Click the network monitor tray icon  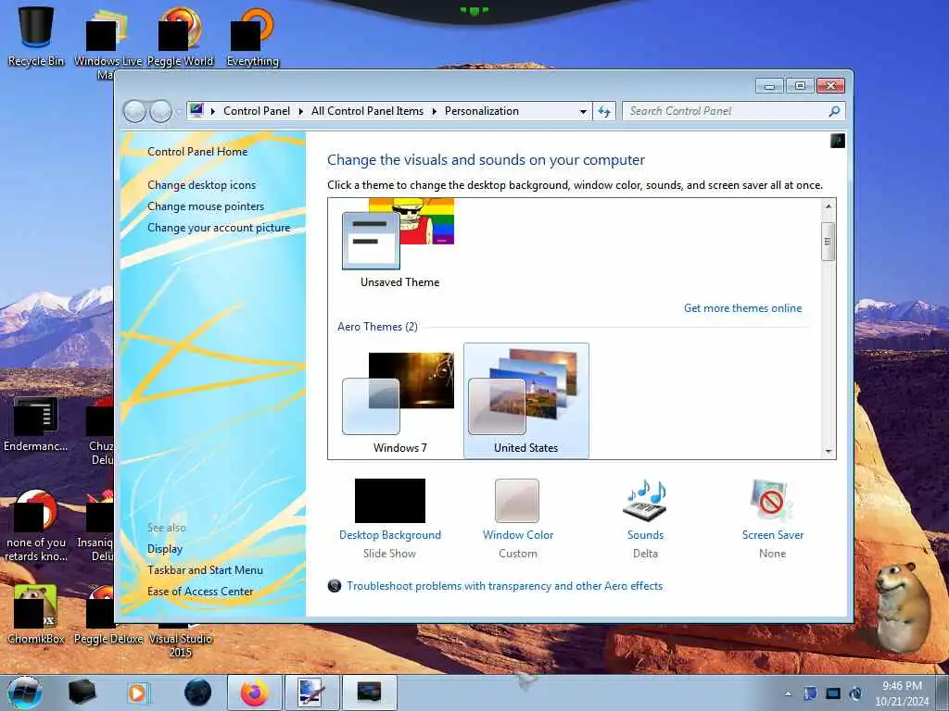[833, 693]
